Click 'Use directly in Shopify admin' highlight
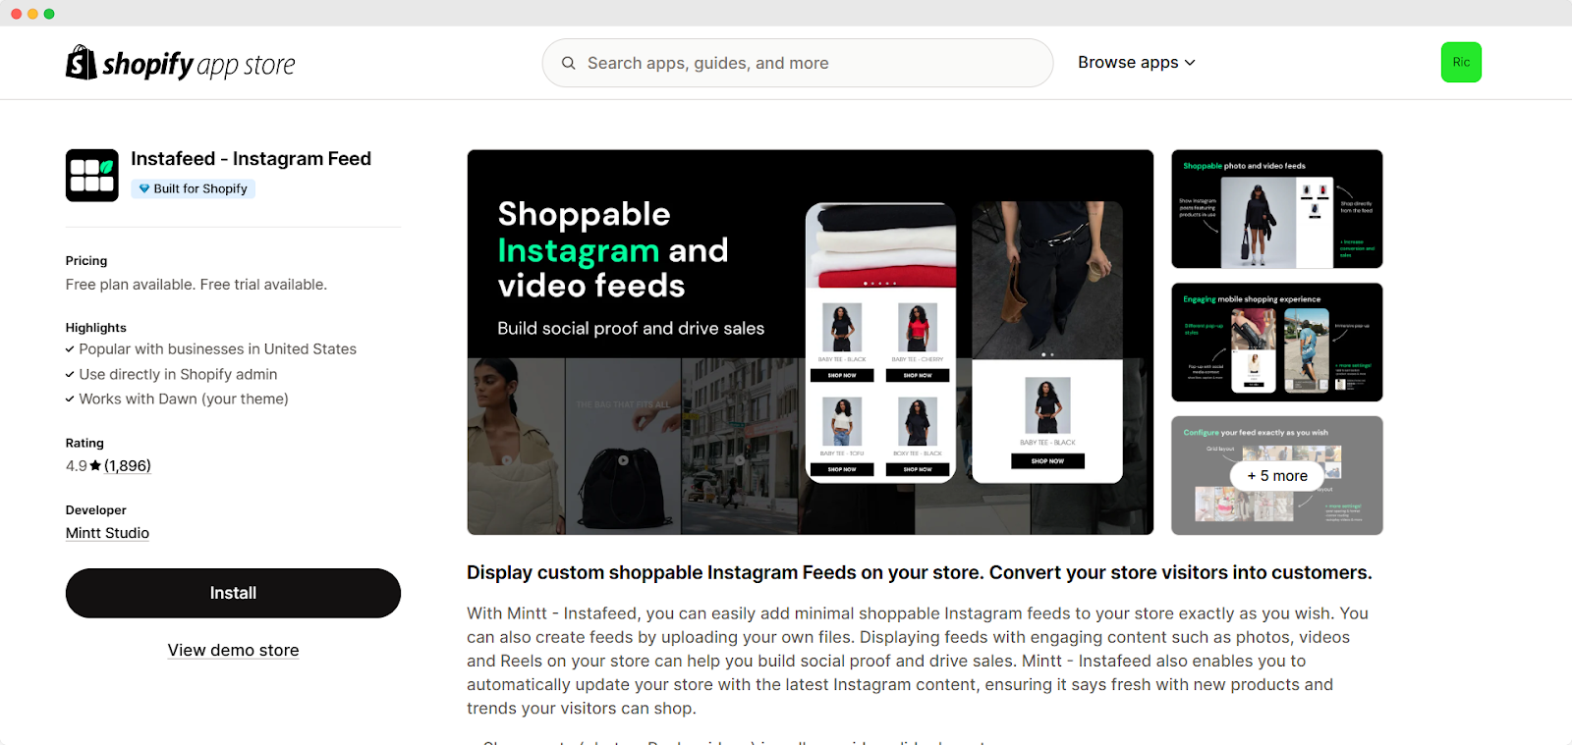Viewport: 1572px width, 745px height. pyautogui.click(x=178, y=375)
